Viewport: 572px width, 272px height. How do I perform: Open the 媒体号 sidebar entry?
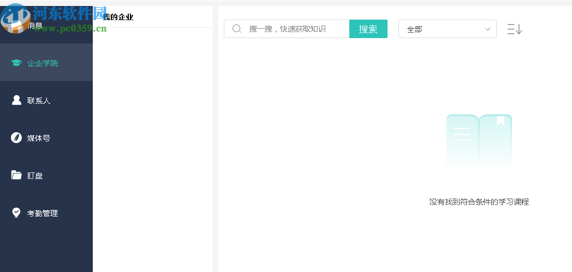46,138
